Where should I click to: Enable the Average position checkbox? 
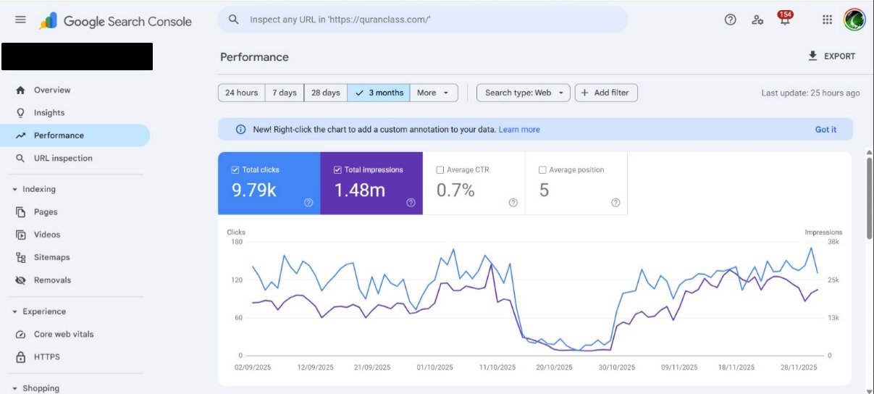coord(542,169)
